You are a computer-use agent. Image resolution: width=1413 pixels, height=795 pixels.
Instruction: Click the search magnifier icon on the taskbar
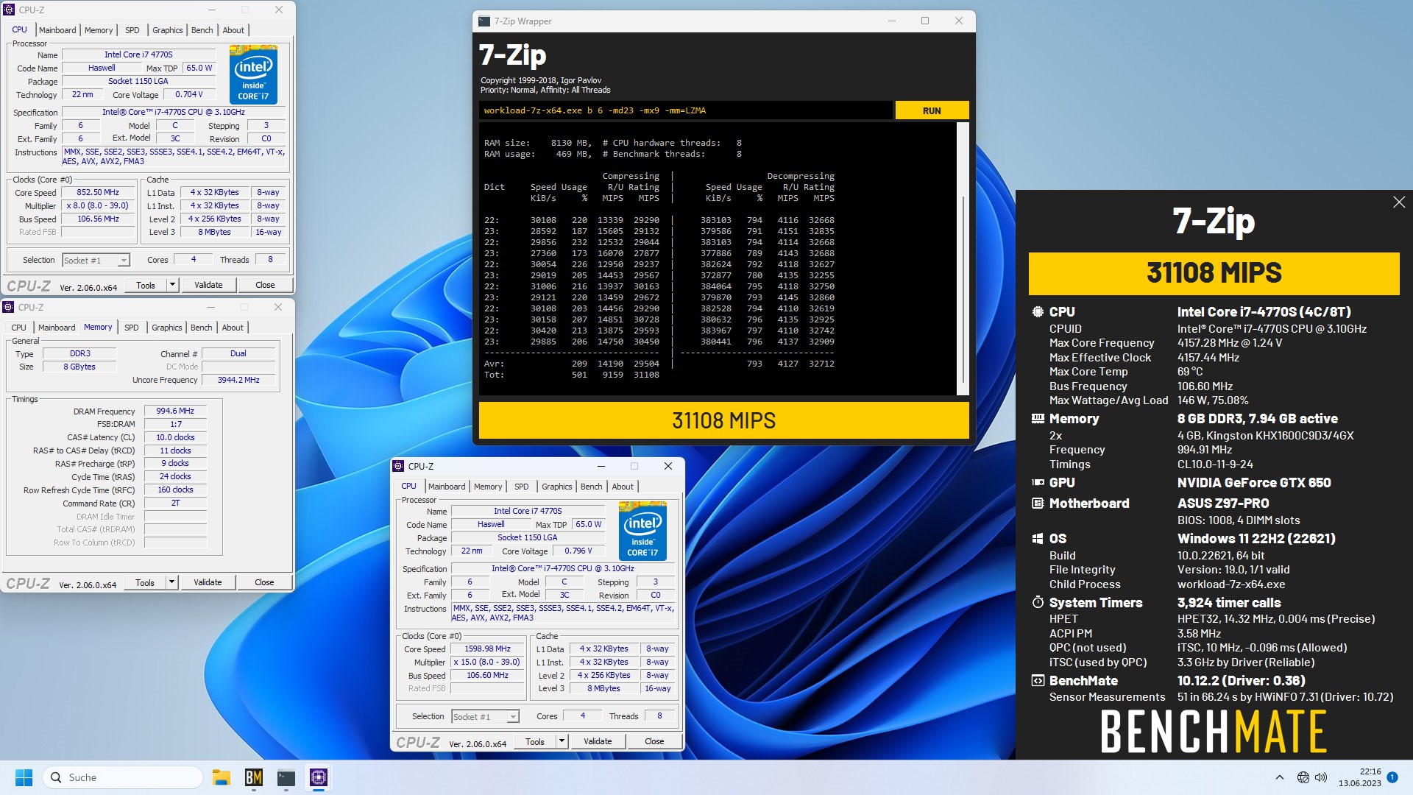pyautogui.click(x=56, y=777)
